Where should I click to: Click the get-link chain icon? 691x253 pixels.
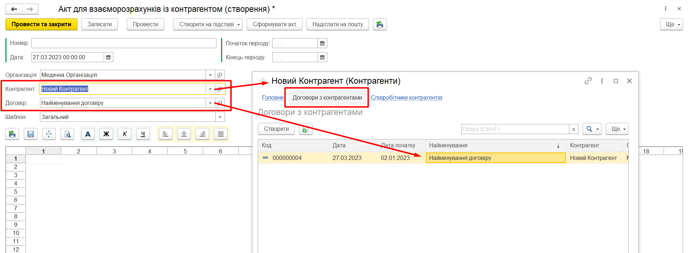coord(588,81)
